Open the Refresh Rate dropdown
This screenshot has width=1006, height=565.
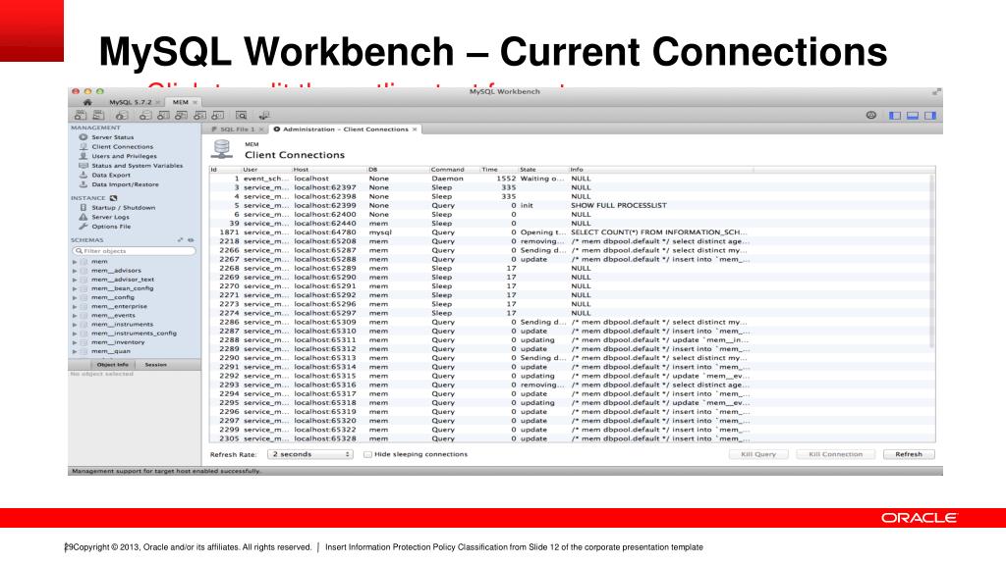(x=309, y=454)
